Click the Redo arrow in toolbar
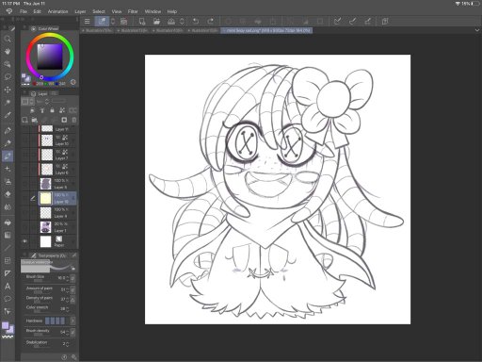The height and width of the screenshot is (362, 482). (211, 21)
